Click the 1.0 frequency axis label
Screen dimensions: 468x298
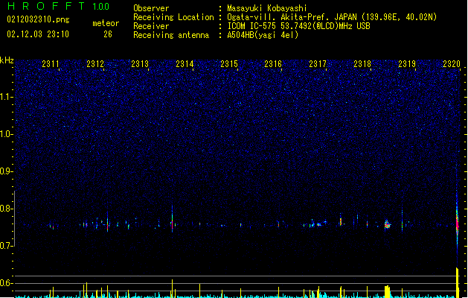[x=7, y=134]
